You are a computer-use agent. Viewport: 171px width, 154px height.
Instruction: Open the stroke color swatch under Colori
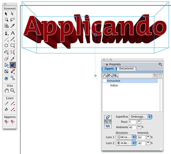point(13,103)
